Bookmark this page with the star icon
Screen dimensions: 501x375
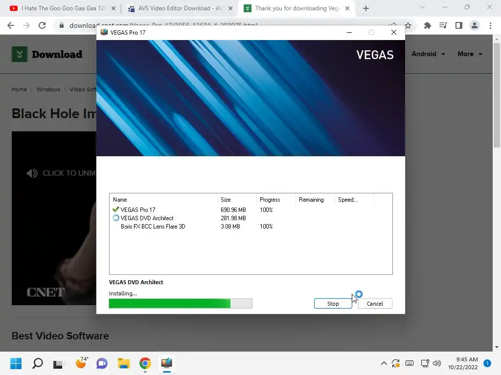coord(408,25)
